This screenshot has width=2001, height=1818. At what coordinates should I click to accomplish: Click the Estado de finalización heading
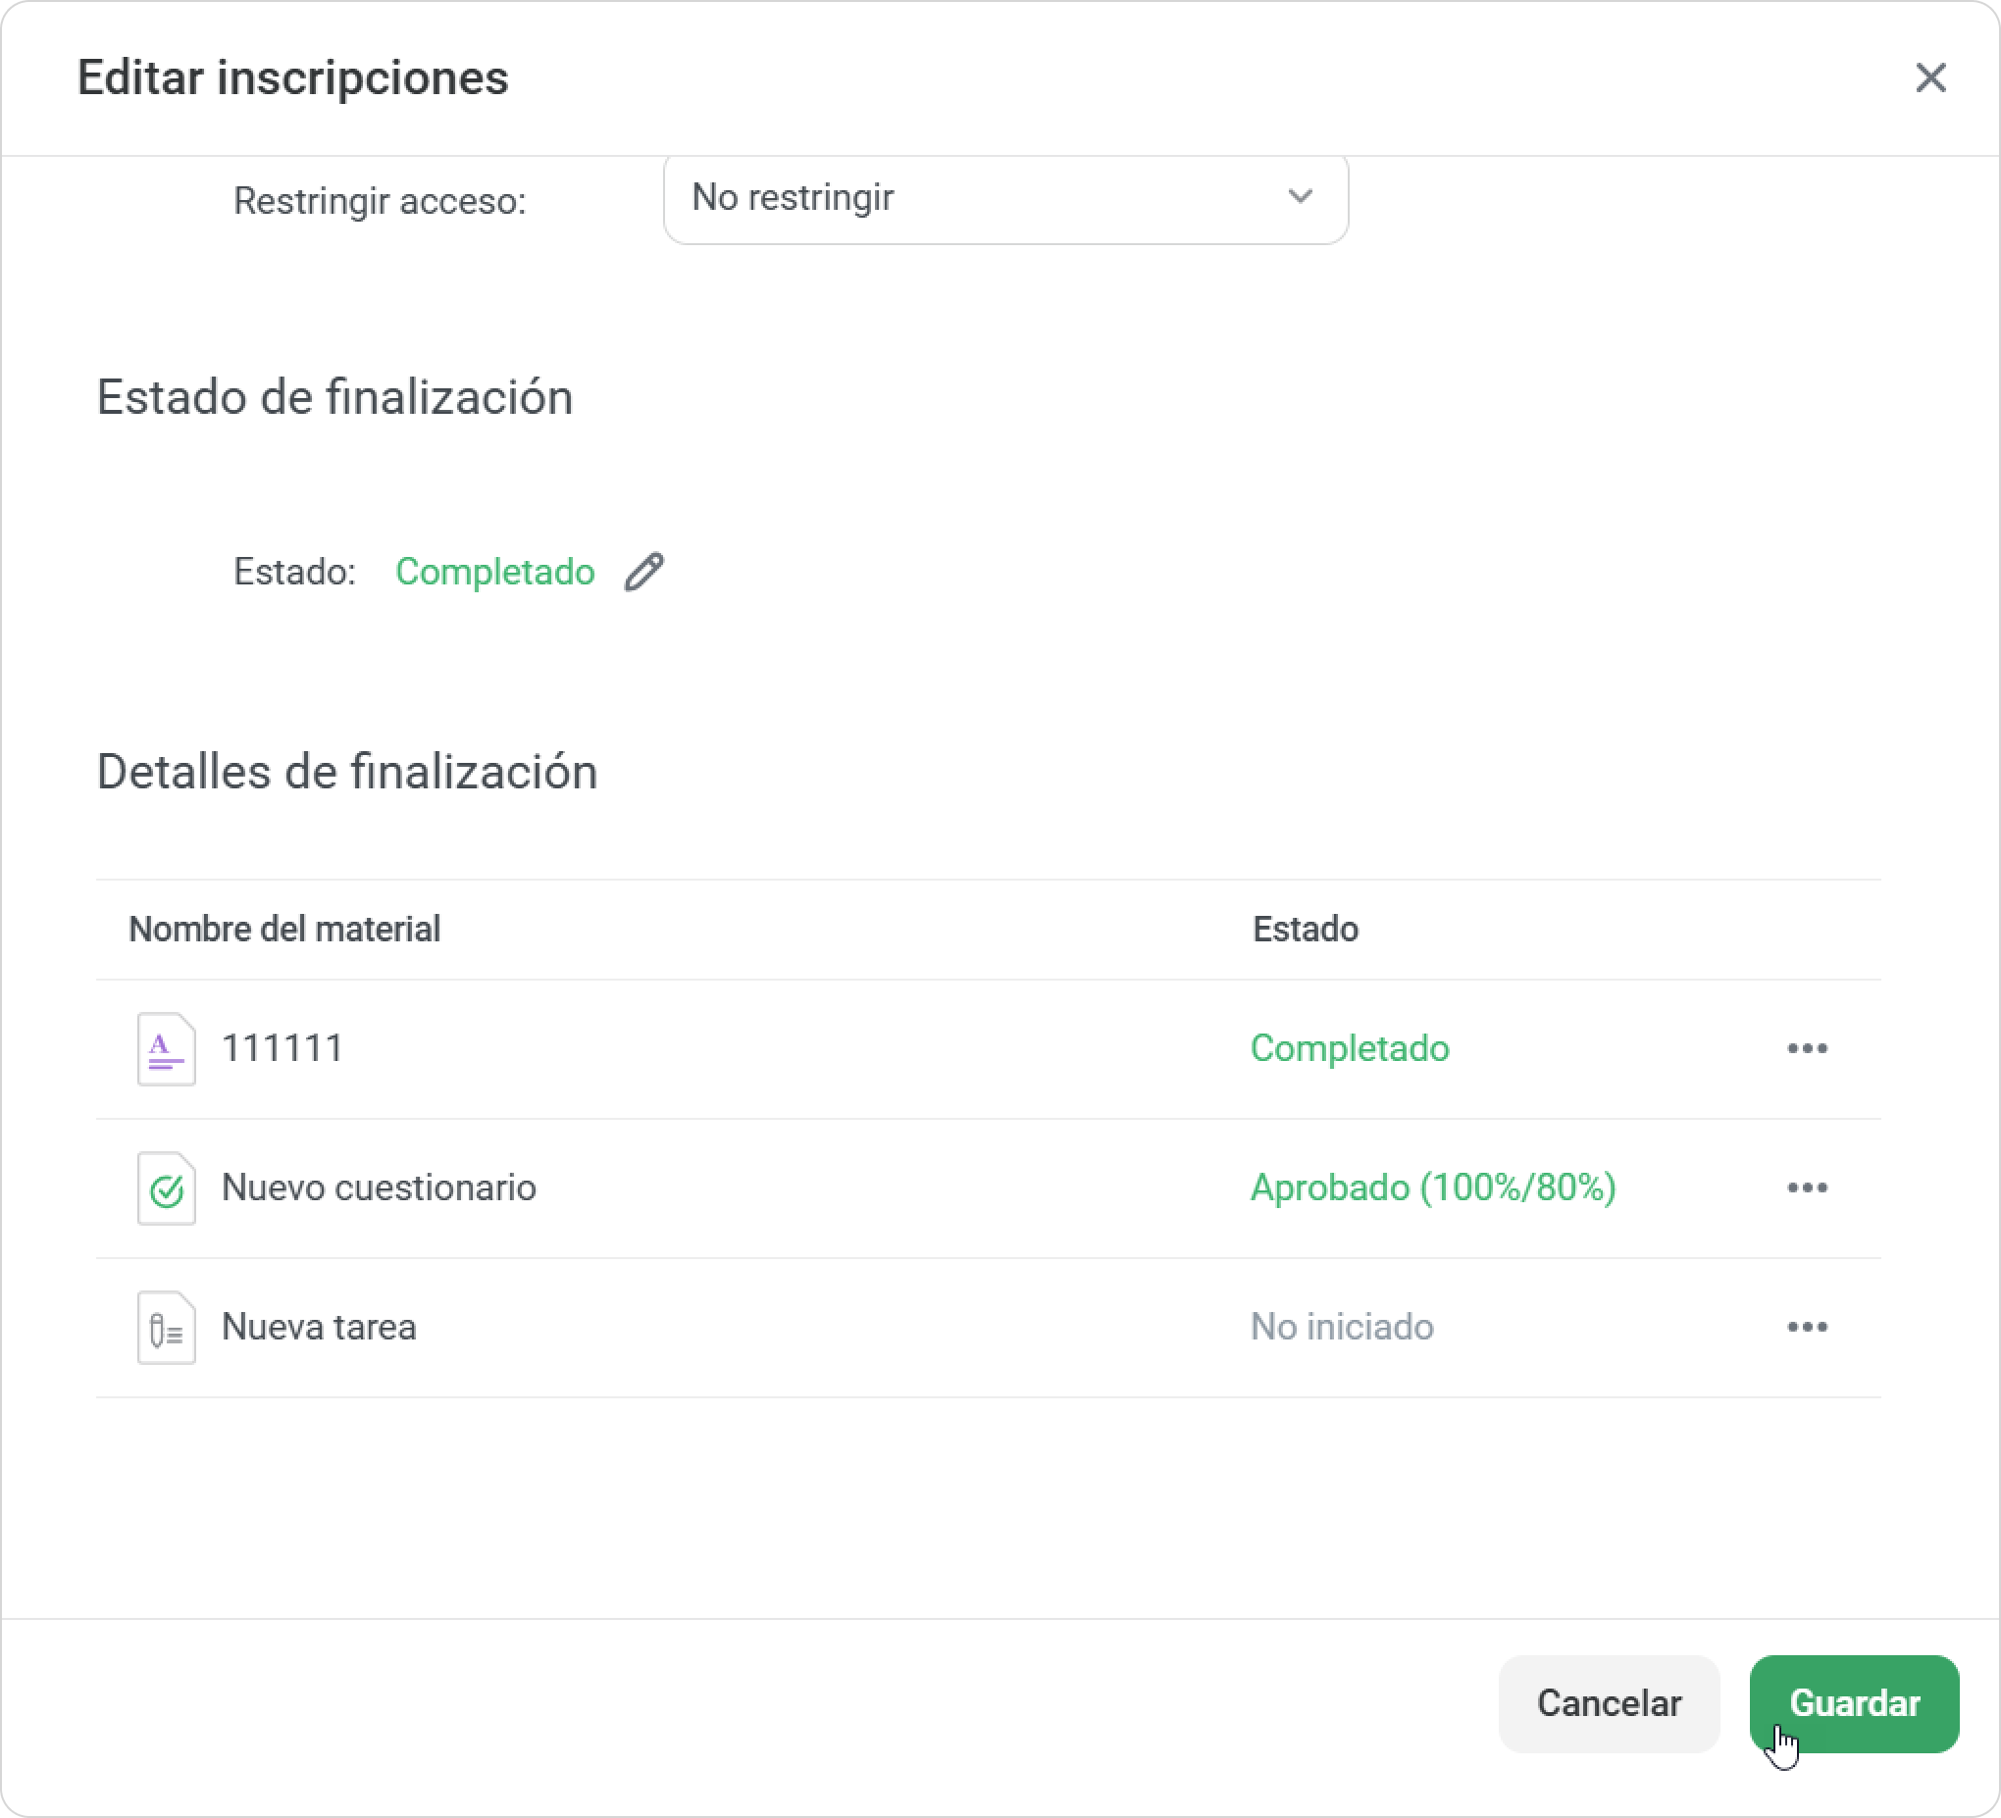click(334, 397)
